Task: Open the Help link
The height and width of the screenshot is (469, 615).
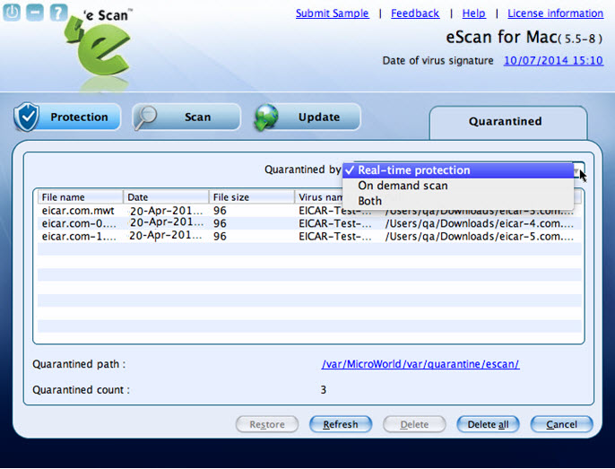Action: click(473, 13)
